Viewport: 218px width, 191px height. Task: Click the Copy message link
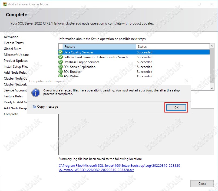[x=47, y=107]
